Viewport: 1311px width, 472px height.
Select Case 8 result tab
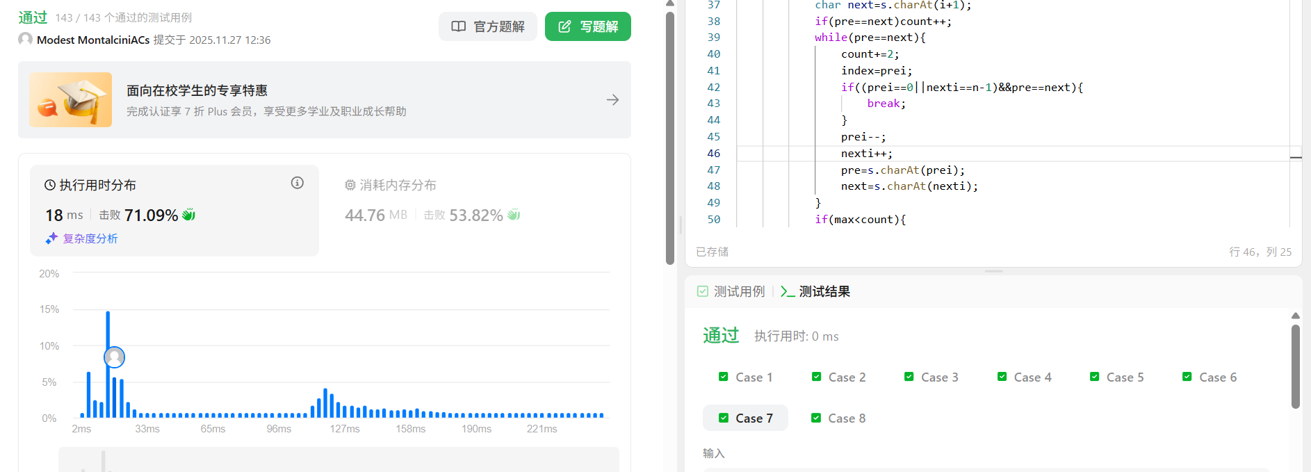click(x=839, y=418)
